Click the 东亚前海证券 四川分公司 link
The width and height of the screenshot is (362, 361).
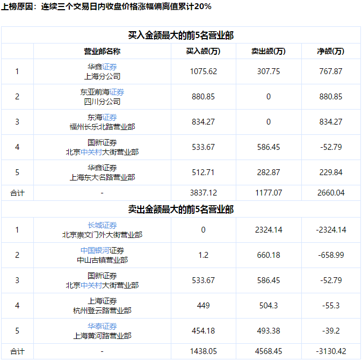click(102, 97)
